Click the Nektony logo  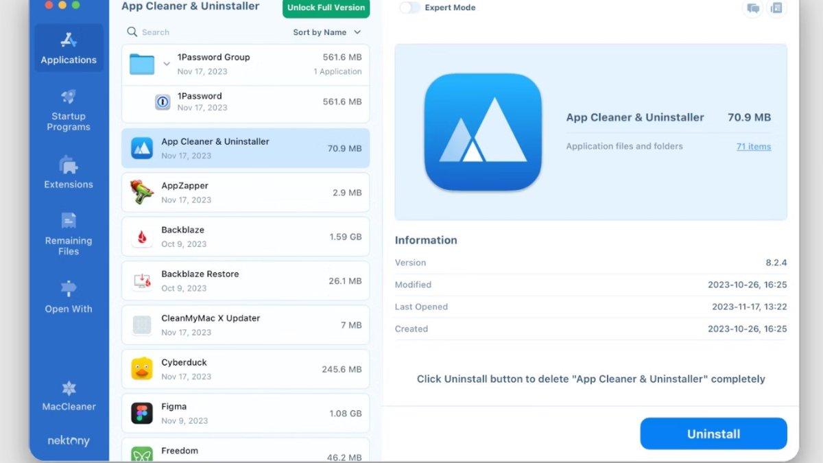coord(69,441)
